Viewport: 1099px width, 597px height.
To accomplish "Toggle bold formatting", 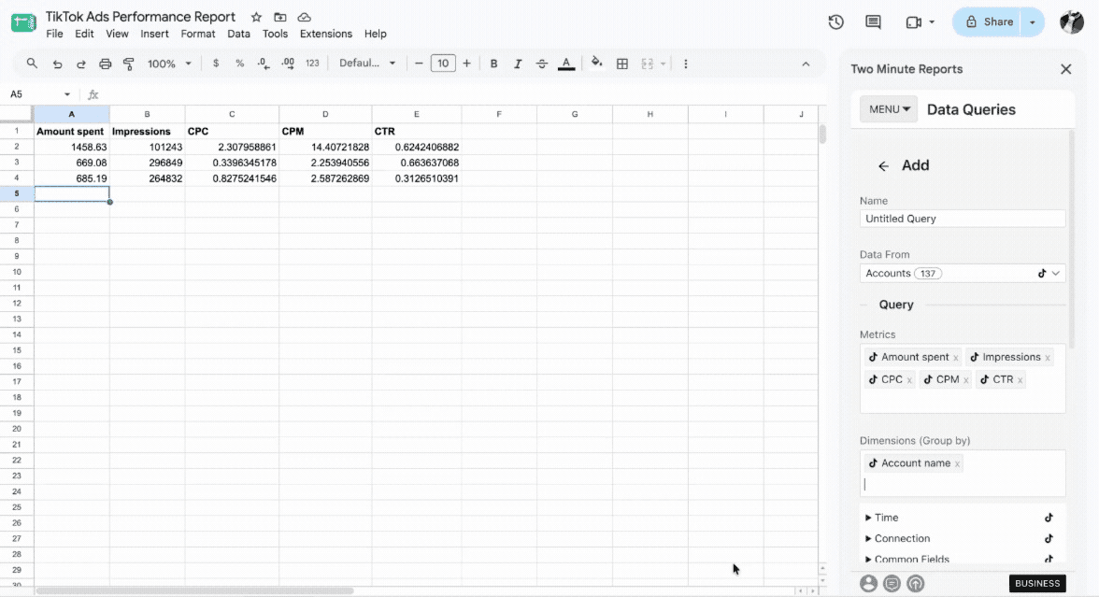I will (493, 64).
